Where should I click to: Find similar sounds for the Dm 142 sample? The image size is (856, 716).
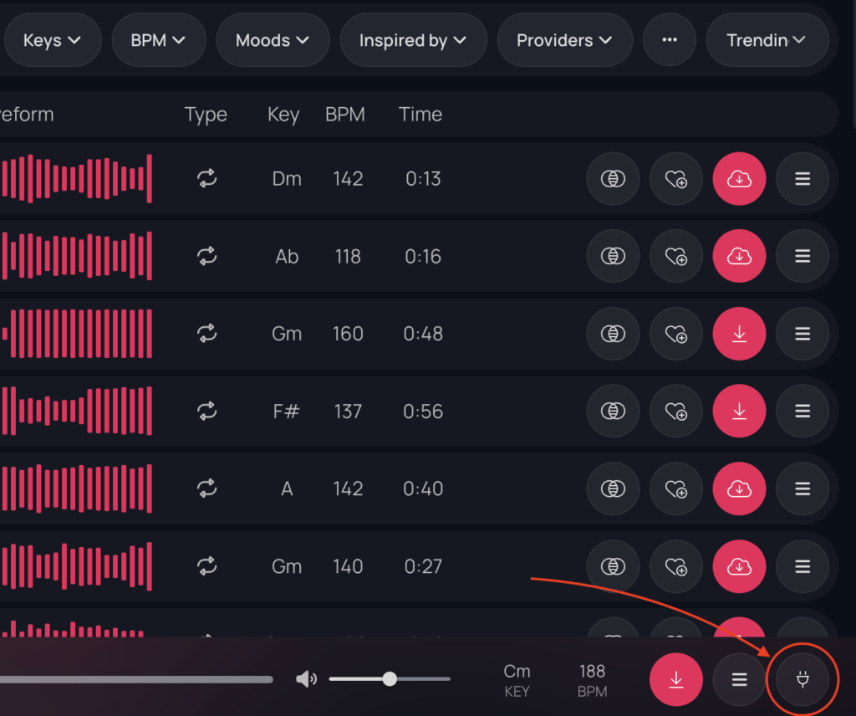click(x=614, y=179)
